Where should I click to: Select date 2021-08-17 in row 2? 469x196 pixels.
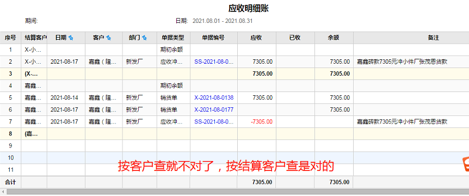click(x=64, y=62)
